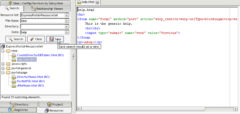Open CreateDirectorDBTables.html (RO) in tree
Image resolution: width=240 pixels, height=114 pixels.
coord(40,55)
